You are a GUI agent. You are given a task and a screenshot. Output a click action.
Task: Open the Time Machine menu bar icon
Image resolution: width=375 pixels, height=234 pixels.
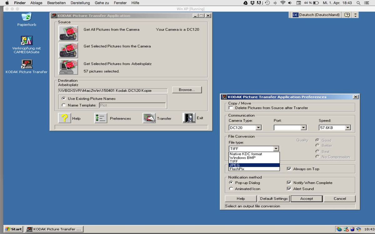pyautogui.click(x=267, y=3)
